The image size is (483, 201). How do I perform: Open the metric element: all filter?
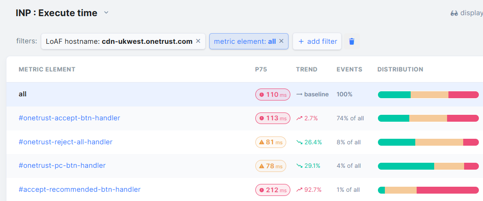tap(244, 41)
